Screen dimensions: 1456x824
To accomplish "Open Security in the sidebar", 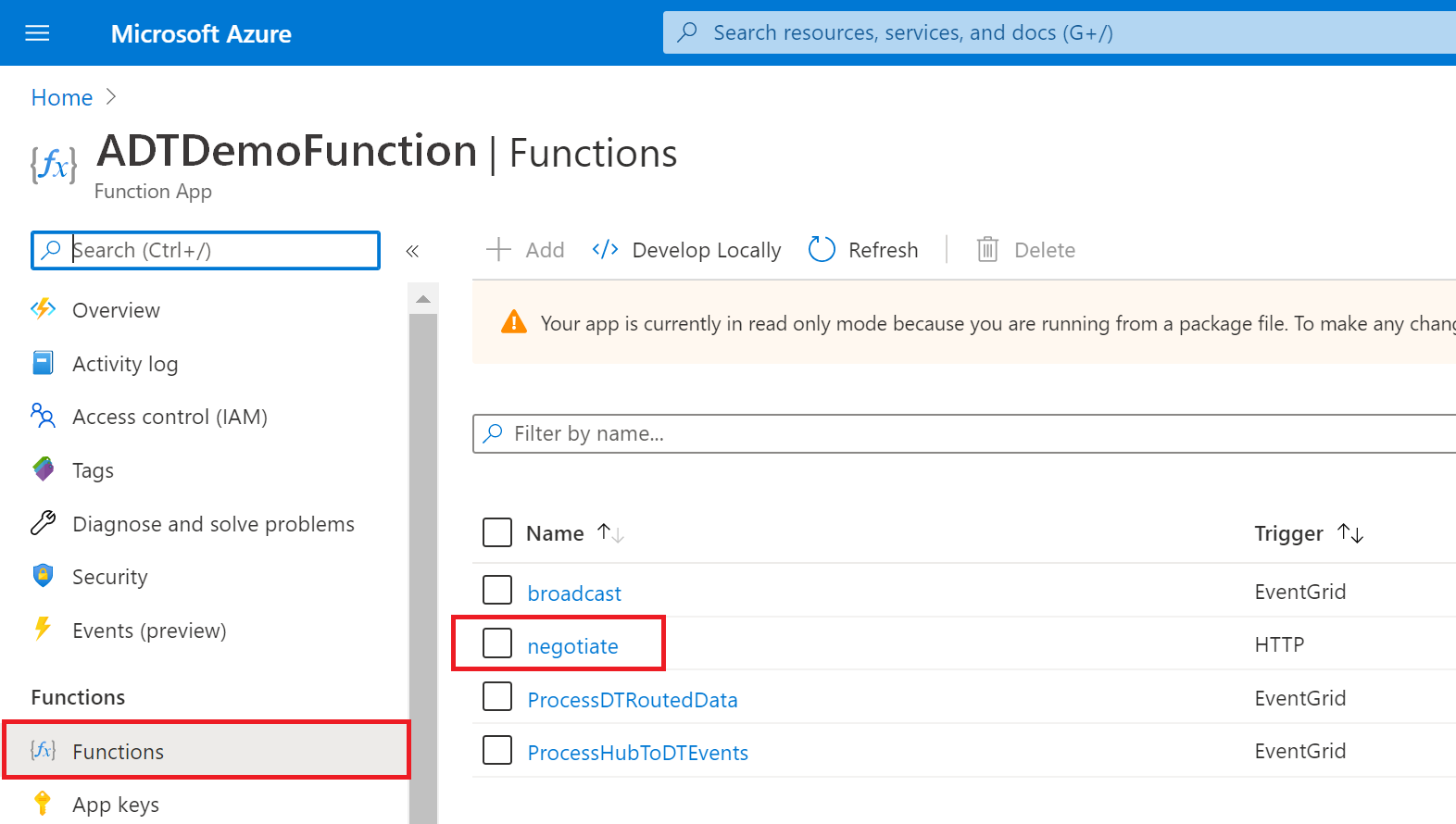I will coord(110,577).
